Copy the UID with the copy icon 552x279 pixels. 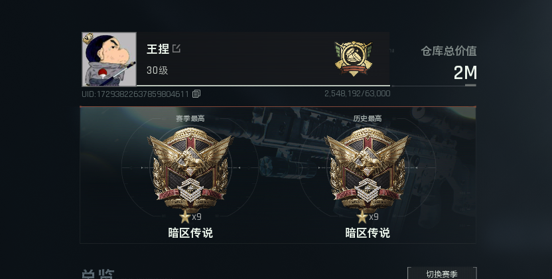(x=196, y=94)
